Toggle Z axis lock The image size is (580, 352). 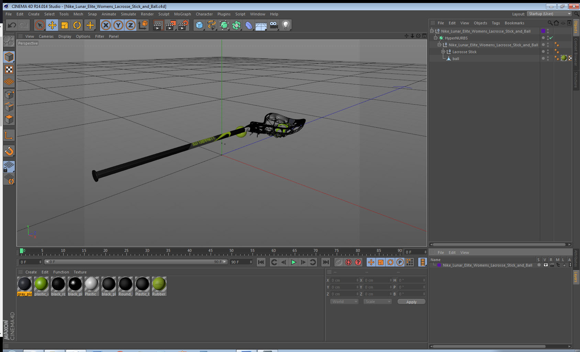pos(131,25)
